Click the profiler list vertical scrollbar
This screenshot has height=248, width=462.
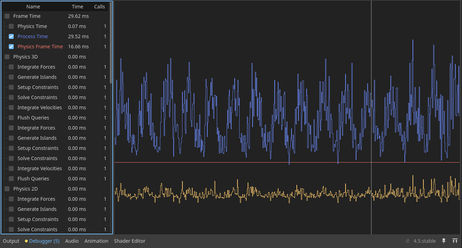click(111, 42)
